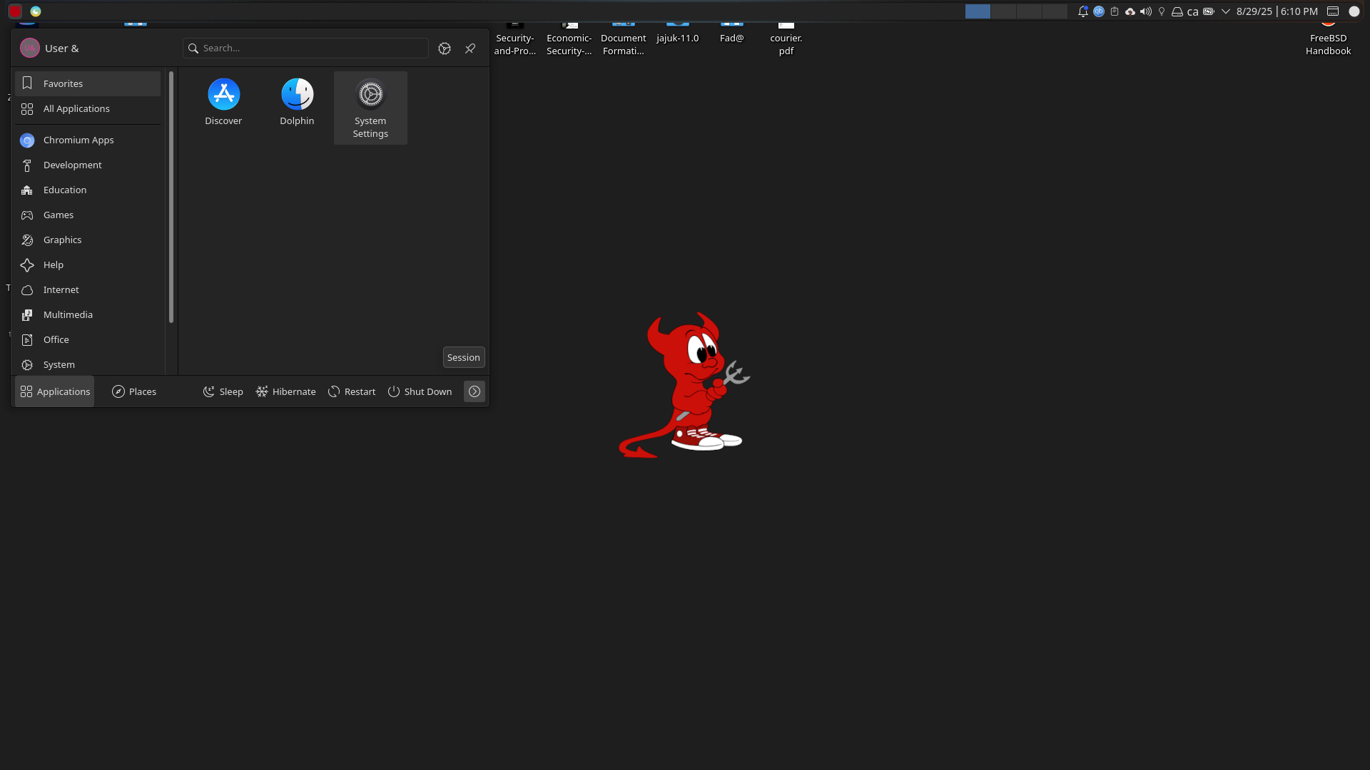
Task: Open the Chromium Apps category
Action: [78, 140]
